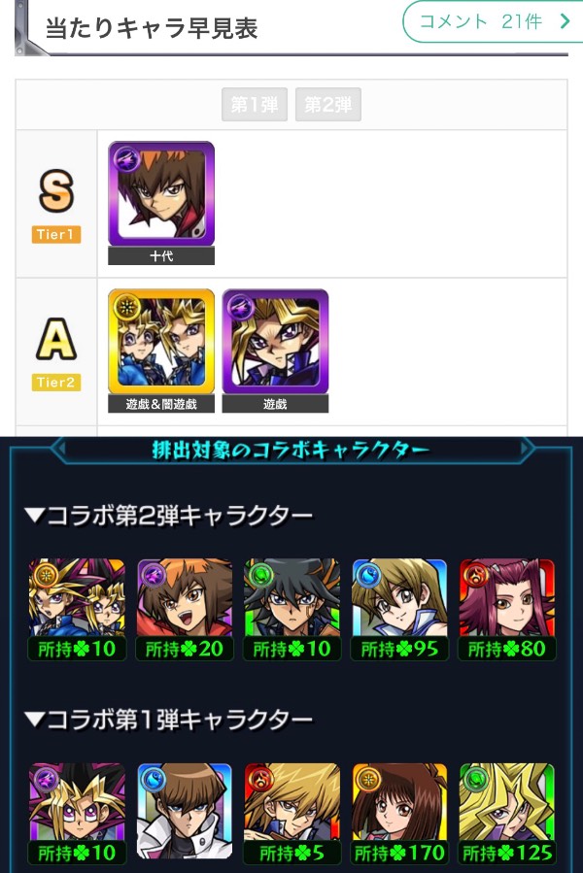Choose the wood-element Yusei icon with 所持10
The image size is (583, 873).
tap(292, 610)
